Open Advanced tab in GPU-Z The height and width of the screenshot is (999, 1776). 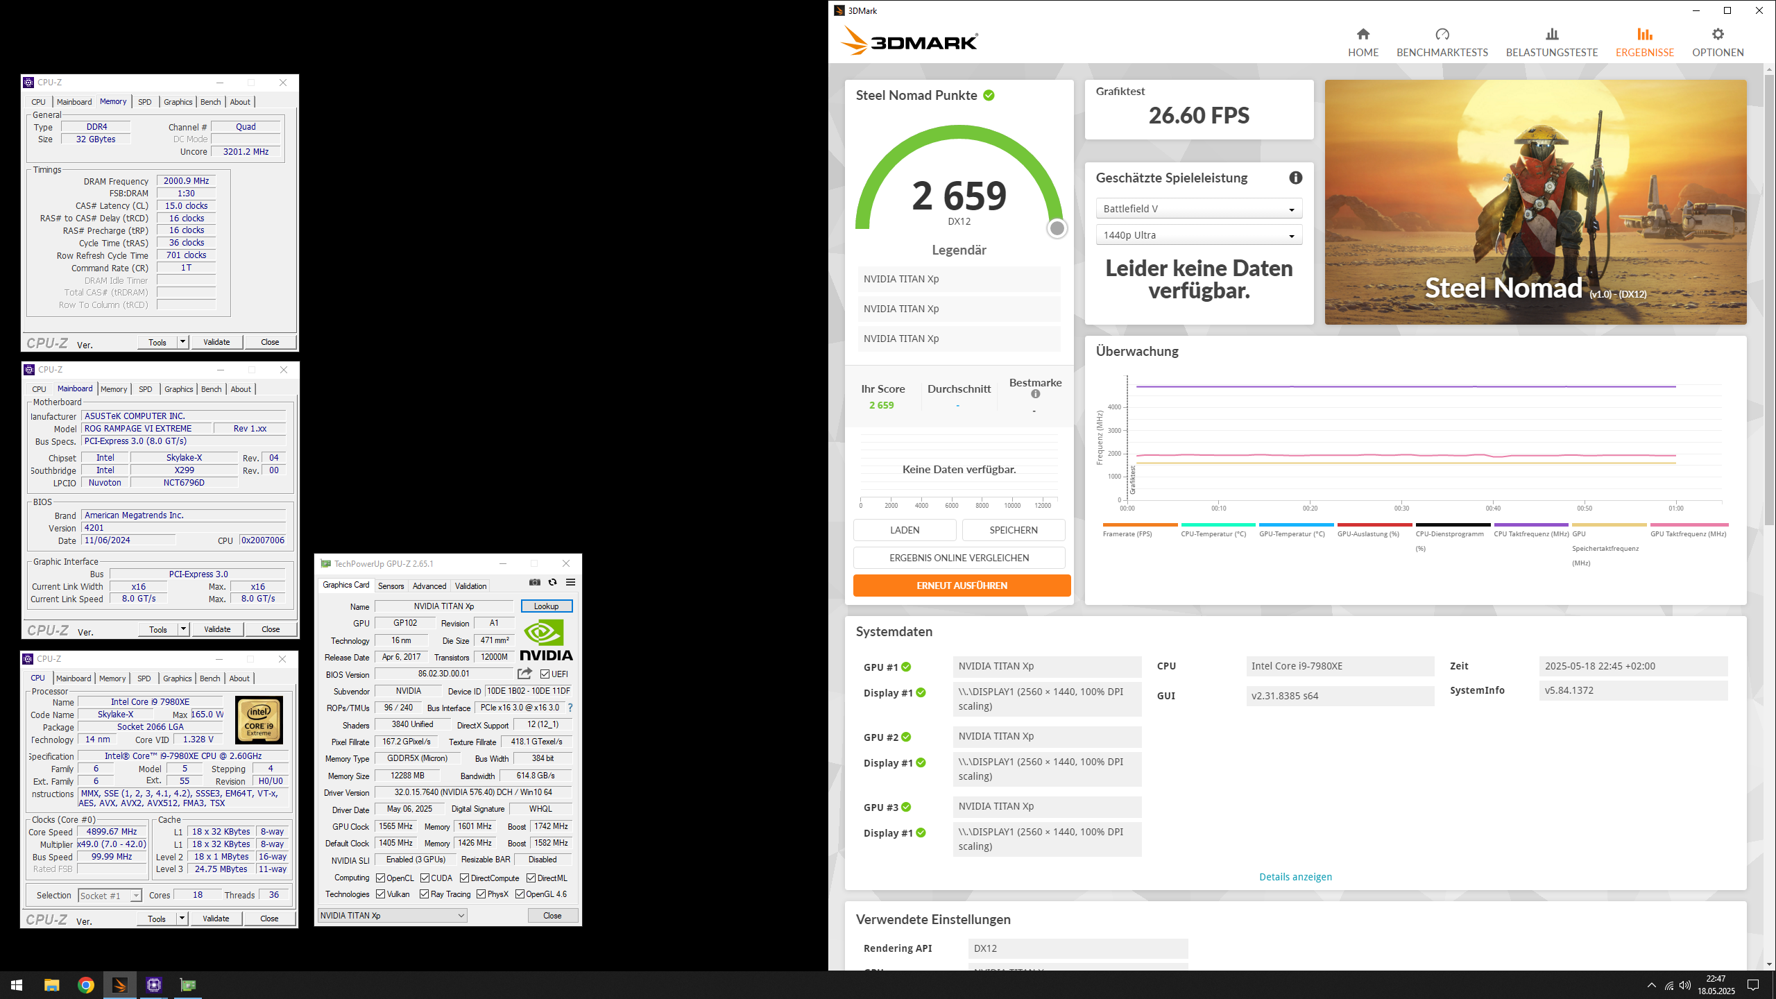429,586
